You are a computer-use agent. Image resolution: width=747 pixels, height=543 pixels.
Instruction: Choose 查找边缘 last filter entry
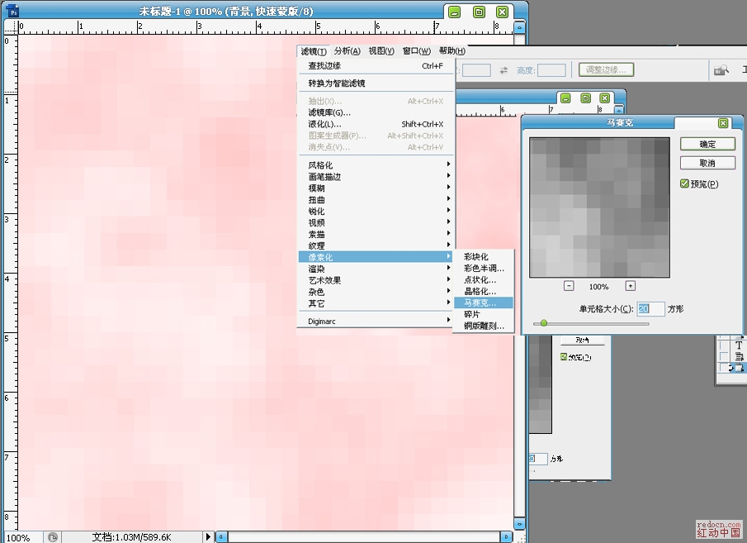(x=376, y=66)
